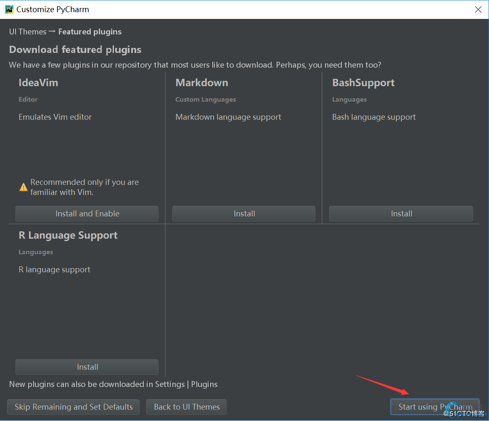
Task: Install the R Language Support plugin
Action: pyautogui.click(x=87, y=367)
